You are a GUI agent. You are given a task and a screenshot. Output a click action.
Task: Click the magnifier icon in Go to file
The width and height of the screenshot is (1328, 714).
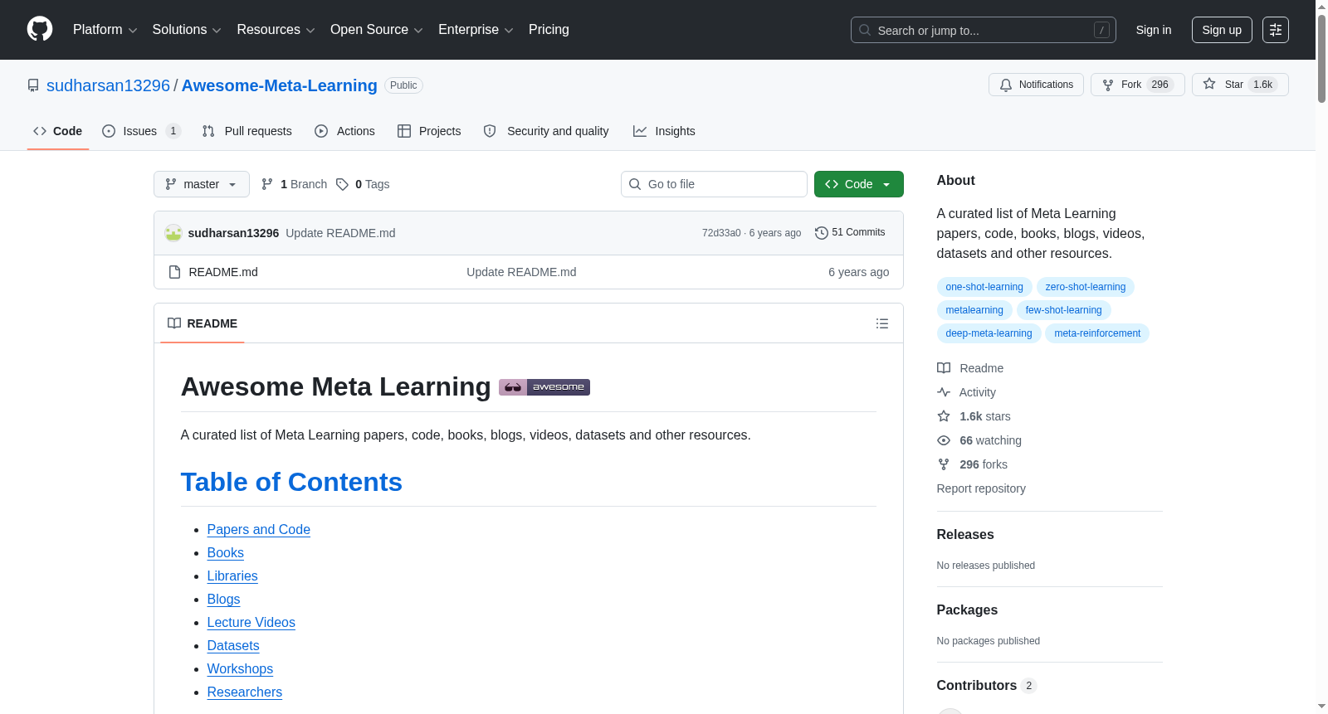click(635, 184)
